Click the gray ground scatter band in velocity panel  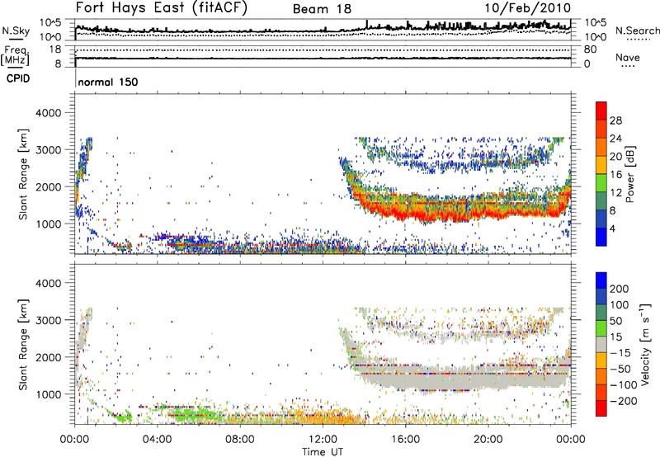point(463,380)
